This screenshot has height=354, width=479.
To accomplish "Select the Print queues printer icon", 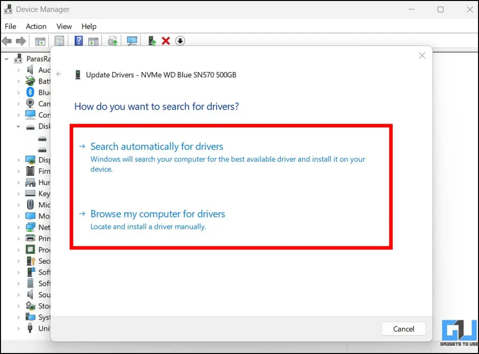I will coord(30,238).
